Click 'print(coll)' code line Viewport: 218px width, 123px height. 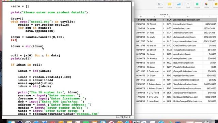(x=20, y=58)
